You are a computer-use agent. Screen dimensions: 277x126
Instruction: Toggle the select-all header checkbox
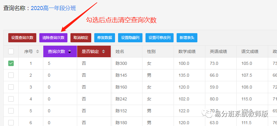[11, 51]
